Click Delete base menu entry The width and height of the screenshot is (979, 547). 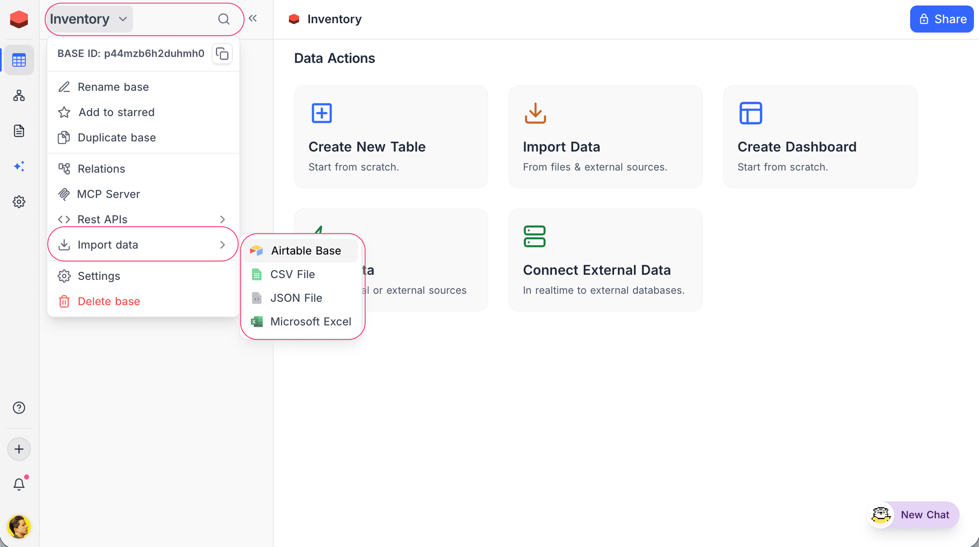coord(109,301)
